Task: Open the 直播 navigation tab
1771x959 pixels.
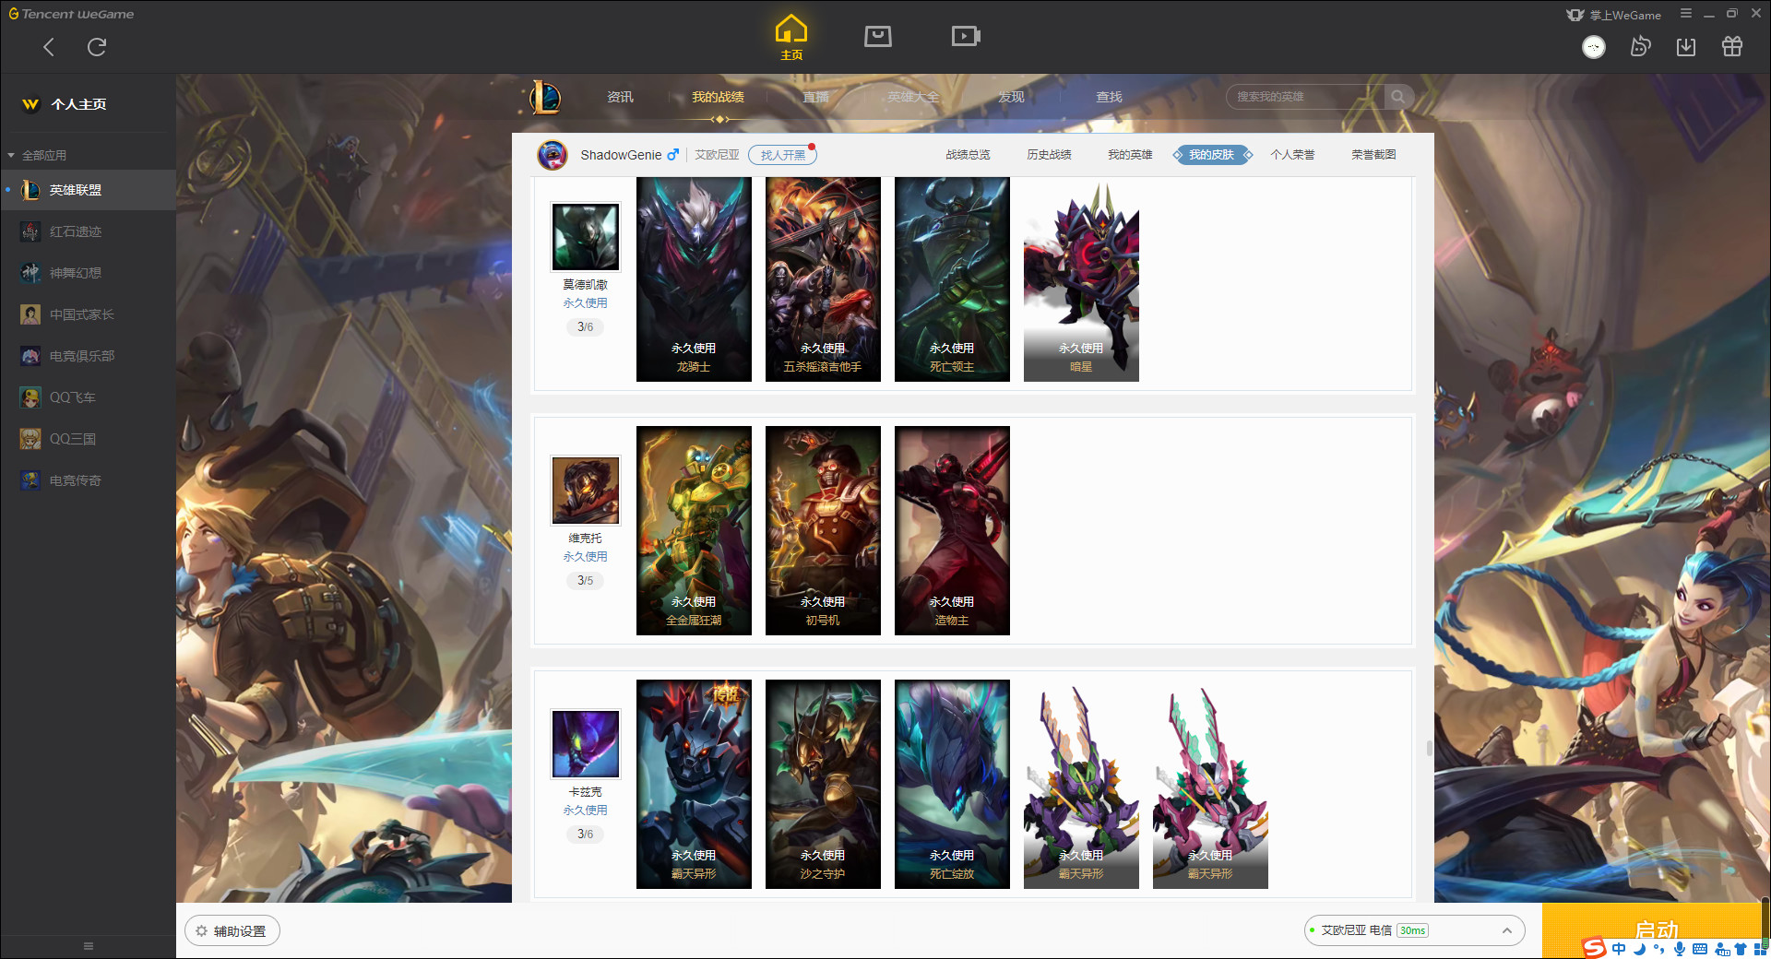Action: tap(815, 97)
